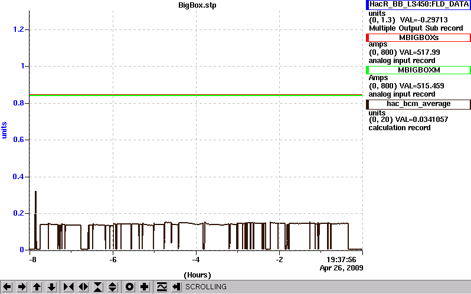Click the circle auto-scale toolbar icon

tap(129, 287)
